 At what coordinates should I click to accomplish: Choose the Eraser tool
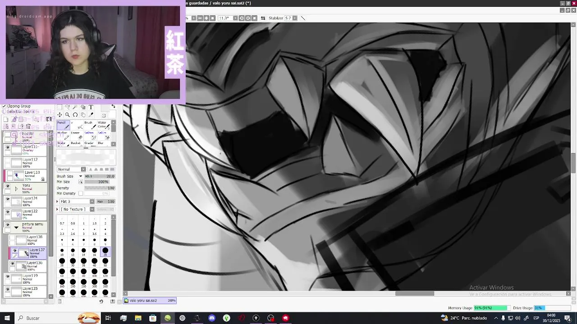(76, 135)
